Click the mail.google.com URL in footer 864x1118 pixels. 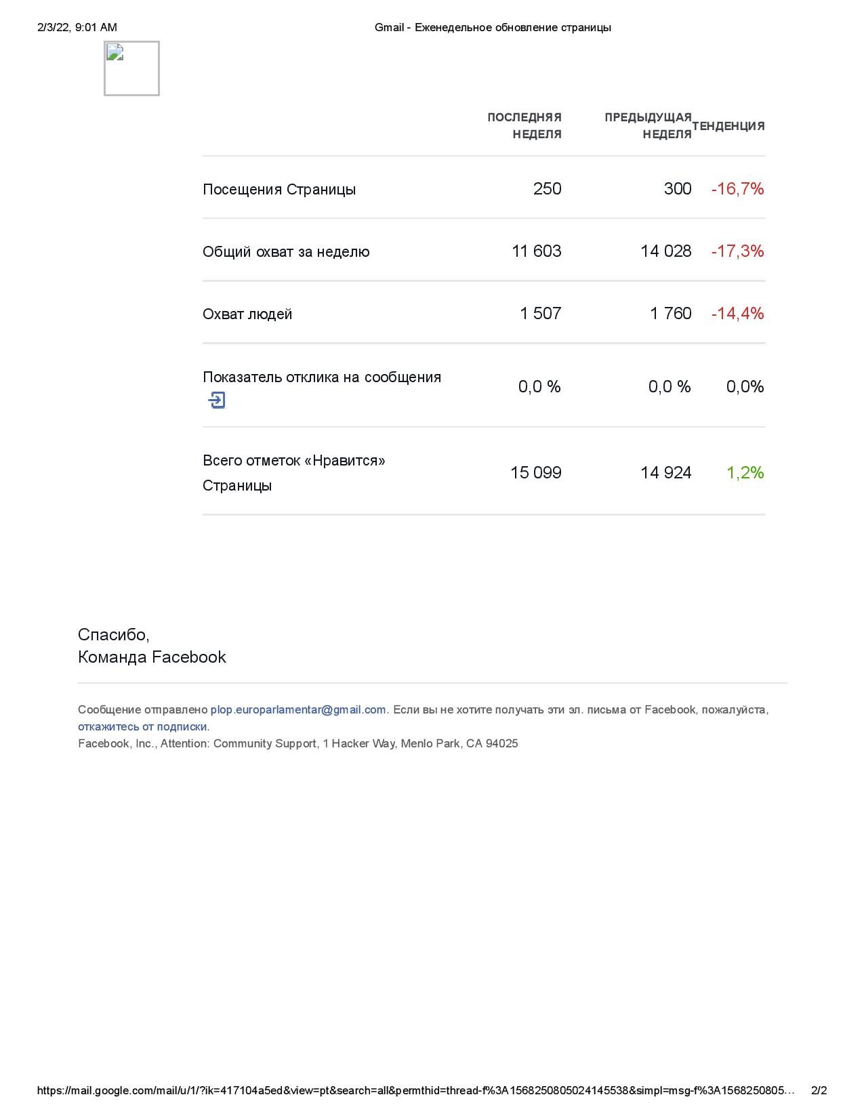tap(416, 1090)
